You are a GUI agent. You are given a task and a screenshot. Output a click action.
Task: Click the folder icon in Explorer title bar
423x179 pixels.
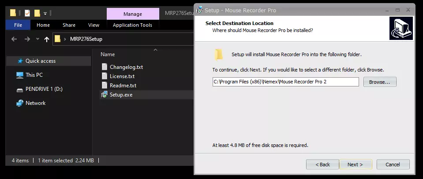[x=13, y=13]
